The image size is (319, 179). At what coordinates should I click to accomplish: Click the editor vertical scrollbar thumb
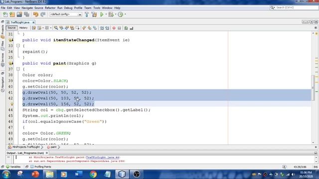coord(313,88)
